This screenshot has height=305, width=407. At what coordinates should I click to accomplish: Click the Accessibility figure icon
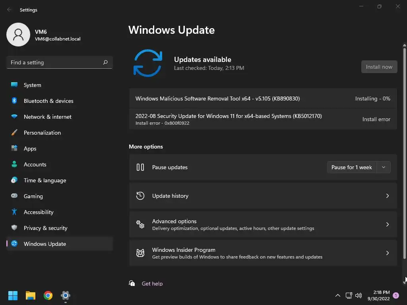tap(14, 212)
